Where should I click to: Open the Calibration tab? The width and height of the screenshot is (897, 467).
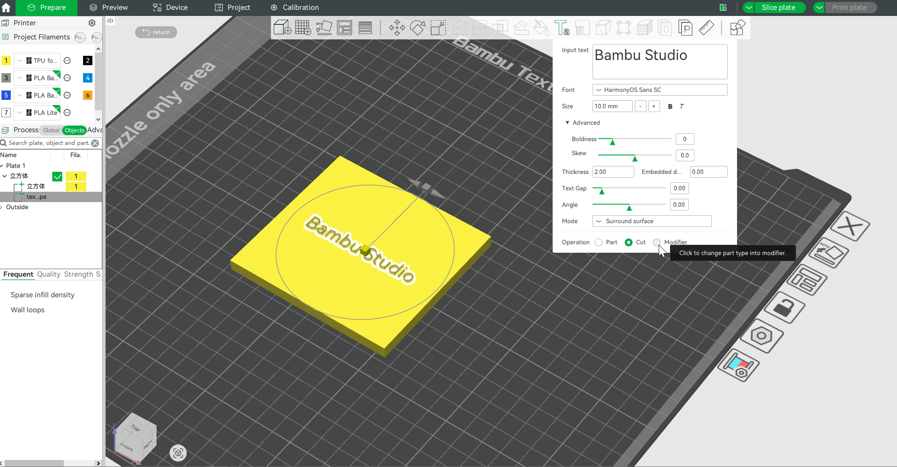click(x=295, y=8)
